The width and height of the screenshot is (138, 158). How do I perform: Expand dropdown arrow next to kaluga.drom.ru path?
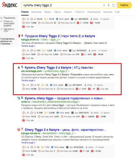[60, 39]
